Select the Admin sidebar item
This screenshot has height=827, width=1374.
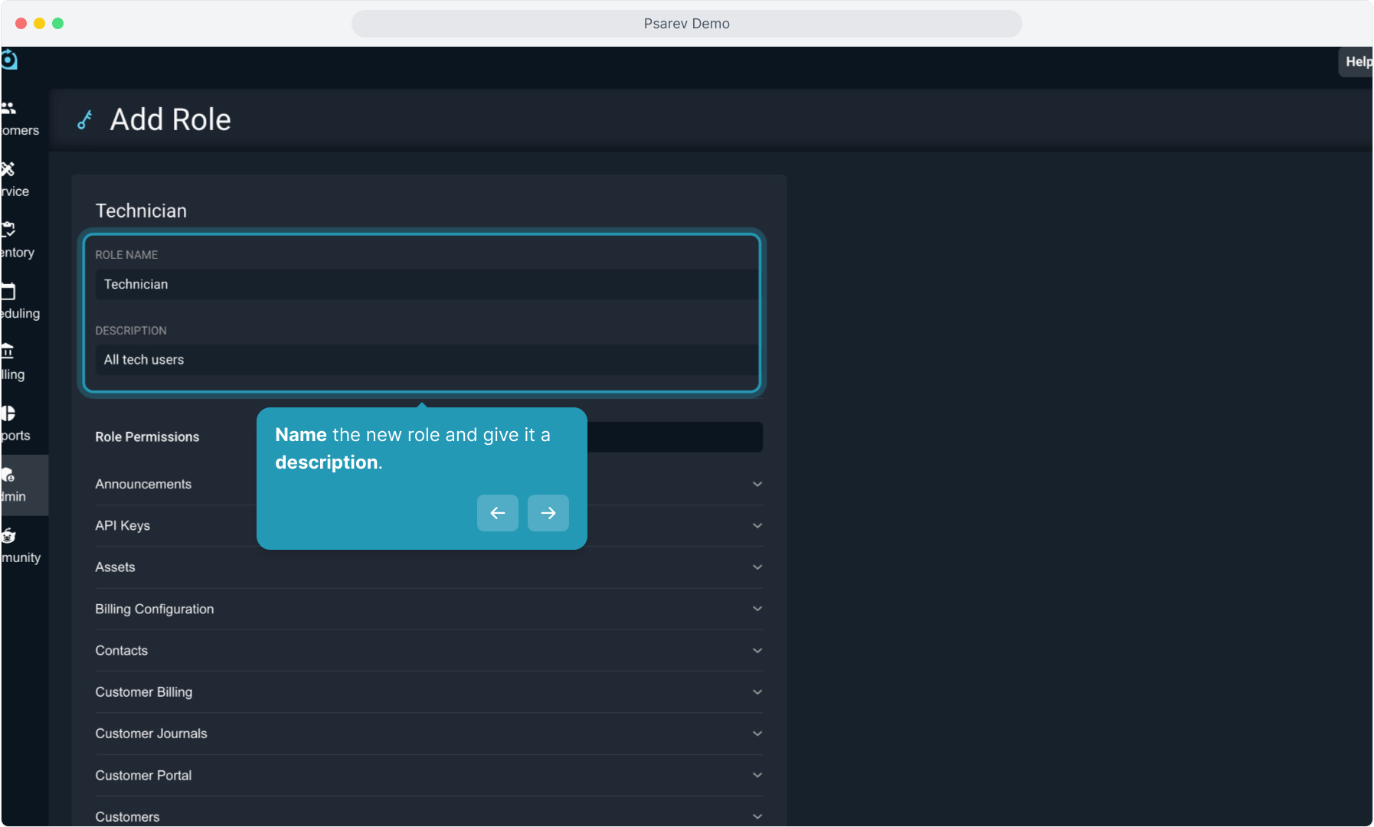click(15, 485)
